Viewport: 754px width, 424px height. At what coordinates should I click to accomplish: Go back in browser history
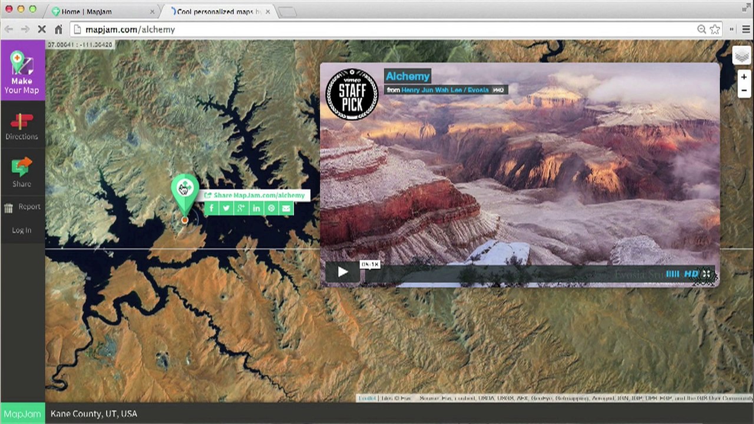click(x=9, y=29)
